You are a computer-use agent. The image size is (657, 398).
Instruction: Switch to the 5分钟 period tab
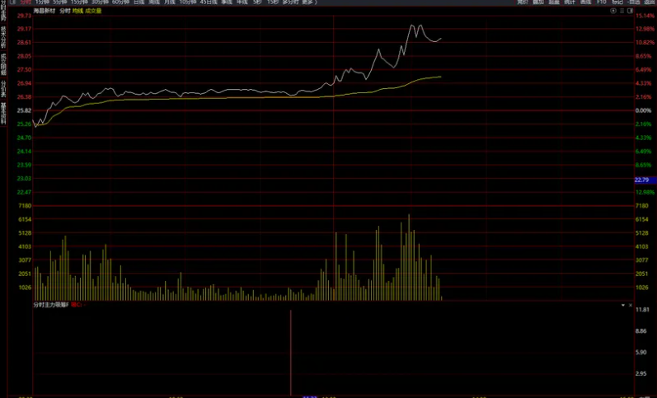pyautogui.click(x=59, y=2)
